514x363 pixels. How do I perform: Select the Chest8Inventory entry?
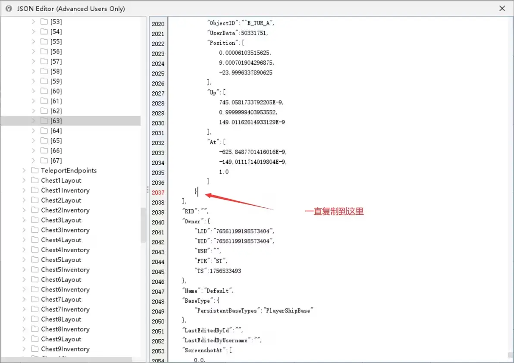click(65, 329)
